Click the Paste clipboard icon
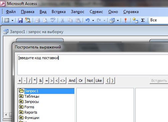 coord(78,20)
